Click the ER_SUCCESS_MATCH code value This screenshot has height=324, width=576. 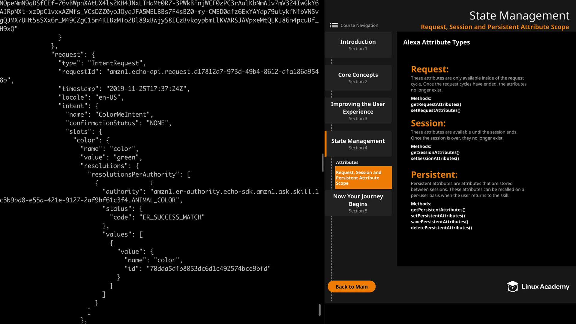coord(172,217)
